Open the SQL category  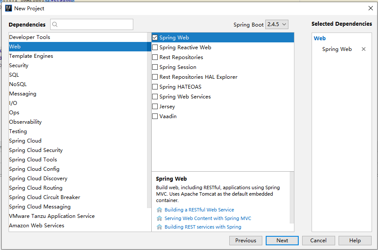(x=78, y=74)
